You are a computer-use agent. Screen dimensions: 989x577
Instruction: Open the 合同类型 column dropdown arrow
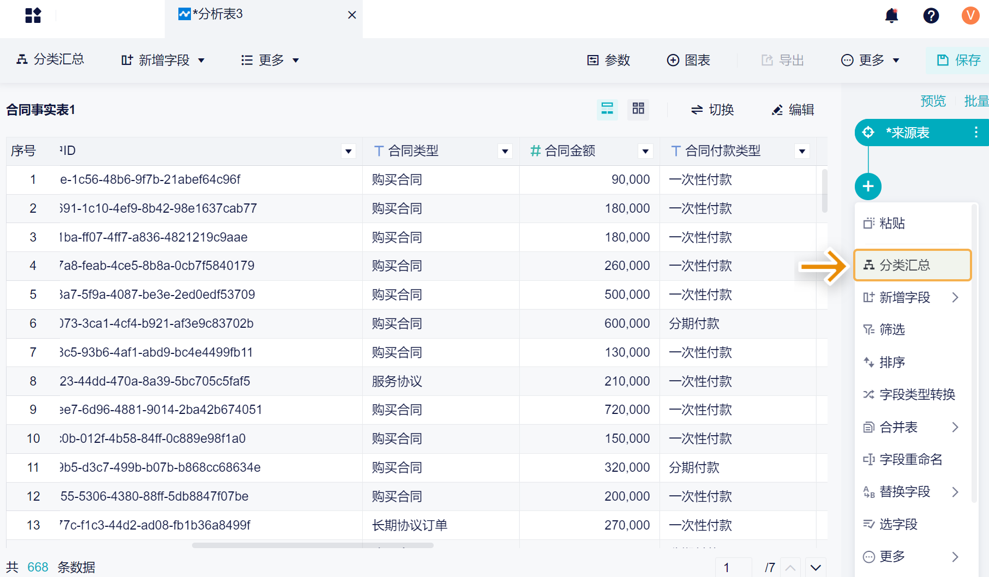(x=505, y=151)
